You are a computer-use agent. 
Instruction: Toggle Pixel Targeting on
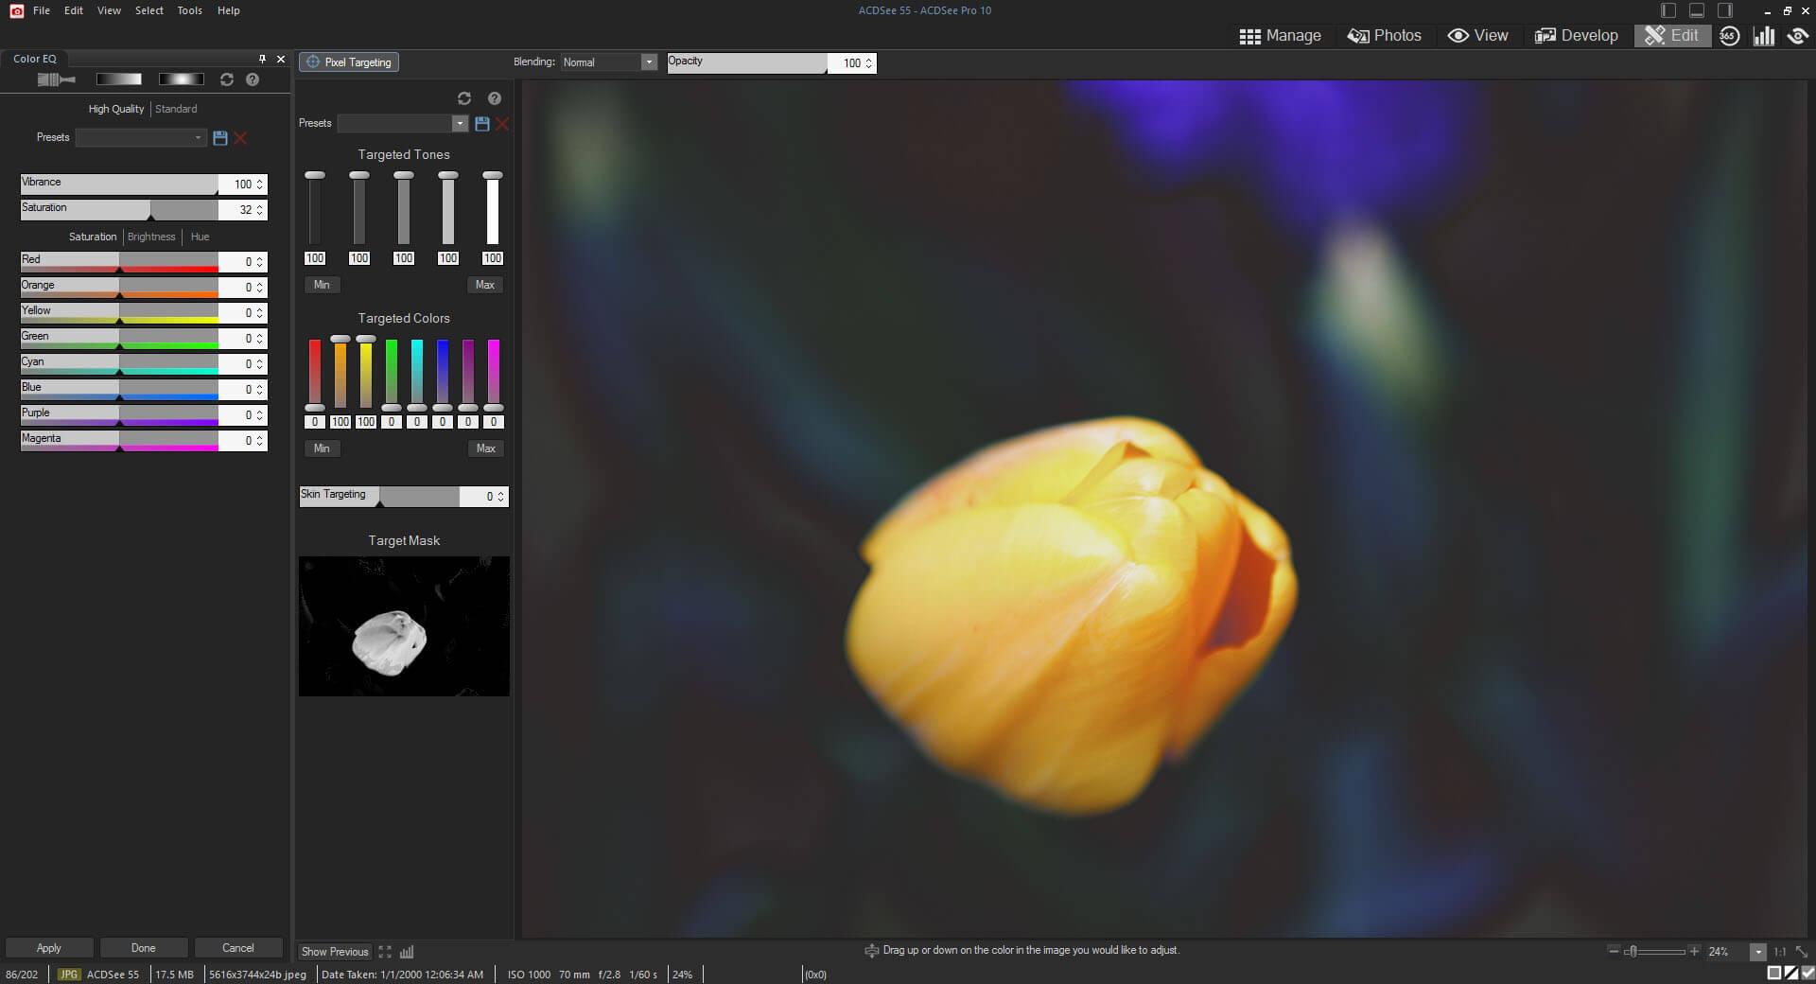tap(348, 61)
